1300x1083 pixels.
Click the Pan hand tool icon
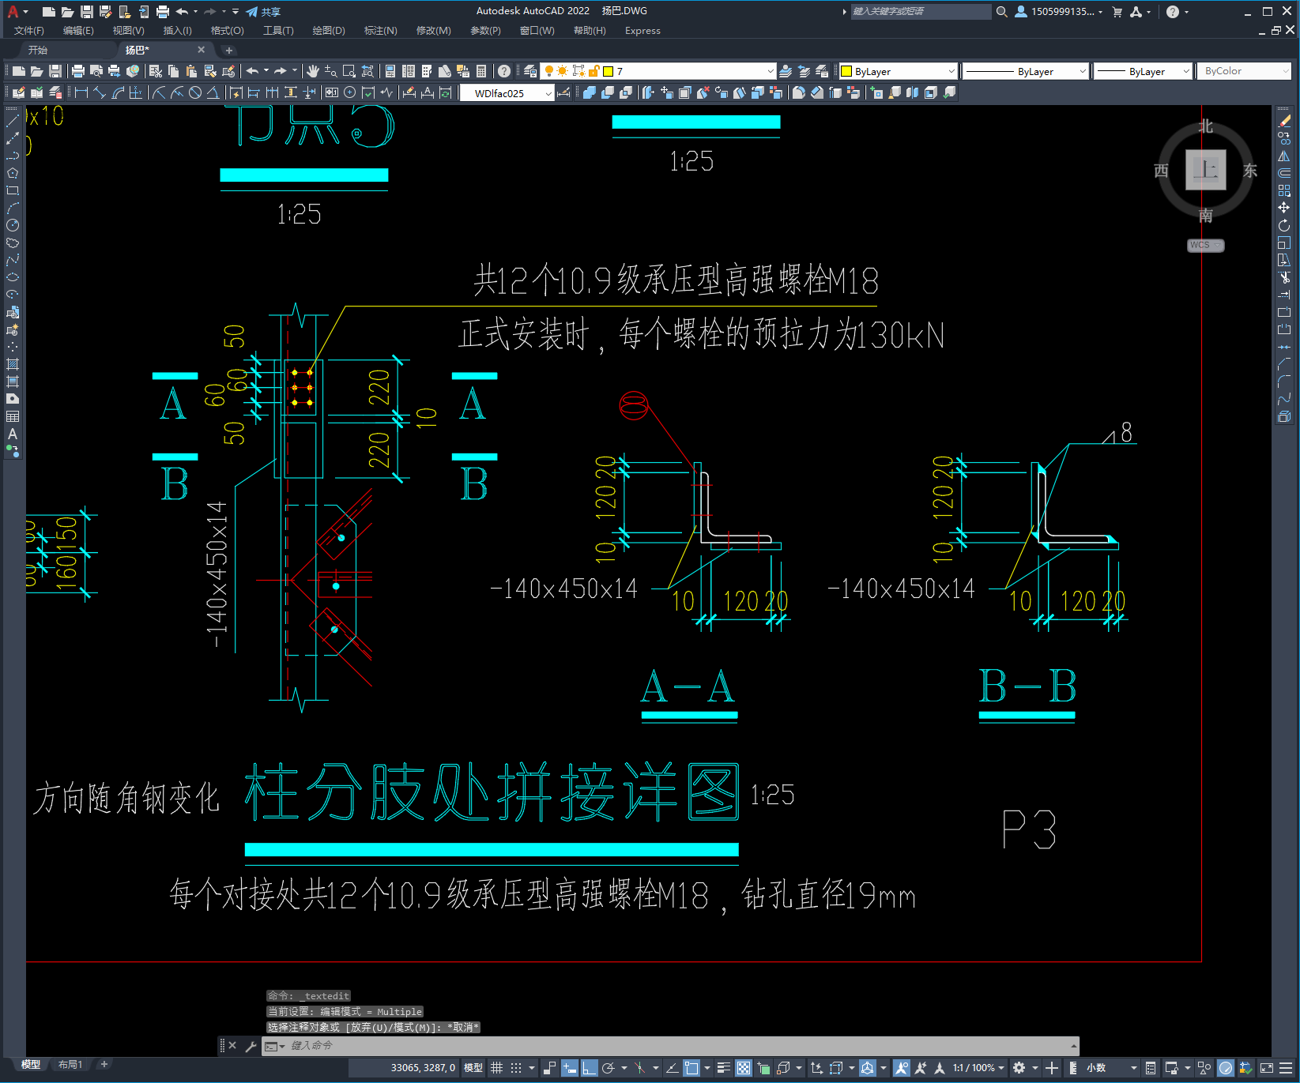click(x=313, y=71)
